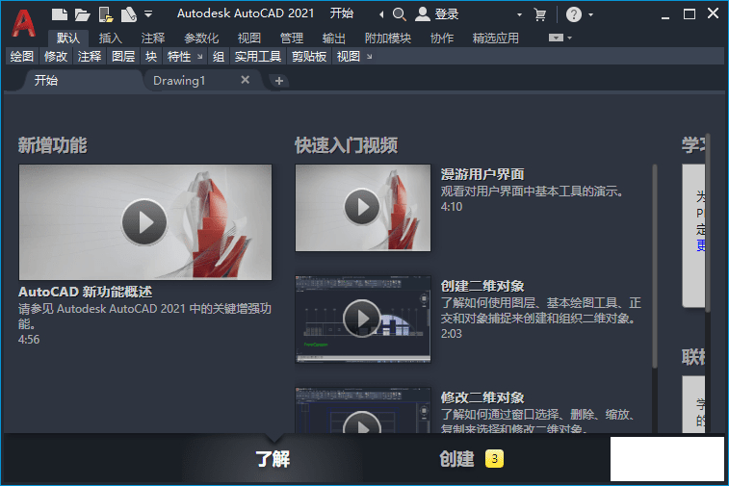Image resolution: width=729 pixels, height=486 pixels.
Task: Add a new drawing tab with plus
Action: coord(279,81)
